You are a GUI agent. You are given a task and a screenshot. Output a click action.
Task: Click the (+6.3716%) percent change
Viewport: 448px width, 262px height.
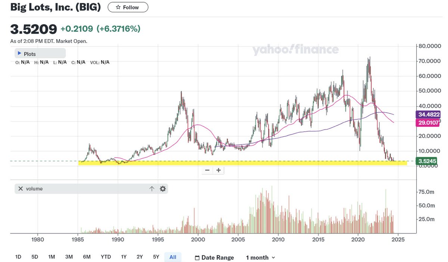coord(118,29)
